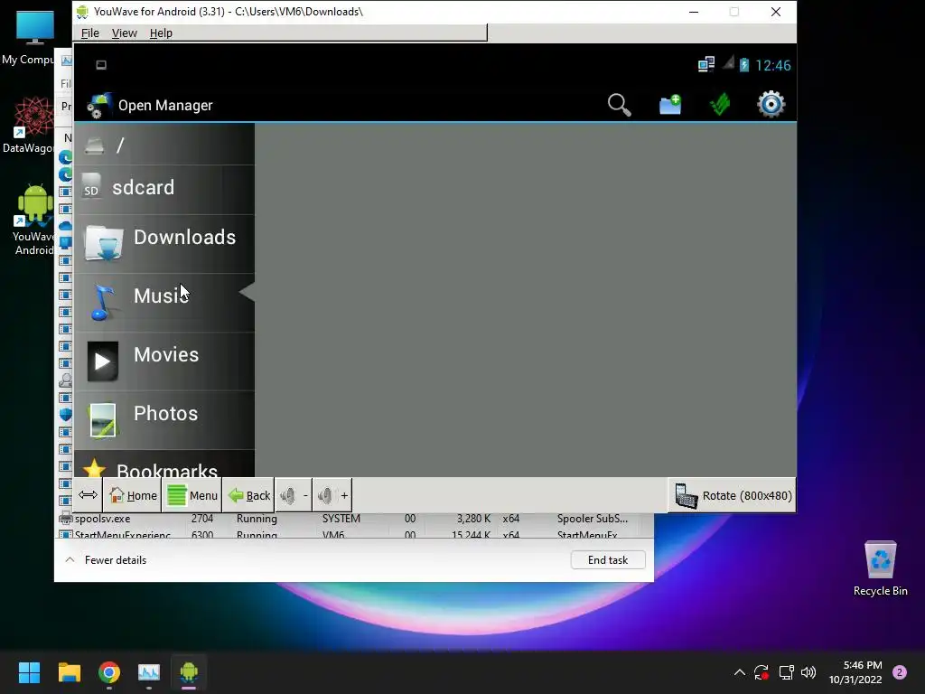The height and width of the screenshot is (694, 925).
Task: Open Open Manager settings gear
Action: pyautogui.click(x=771, y=105)
